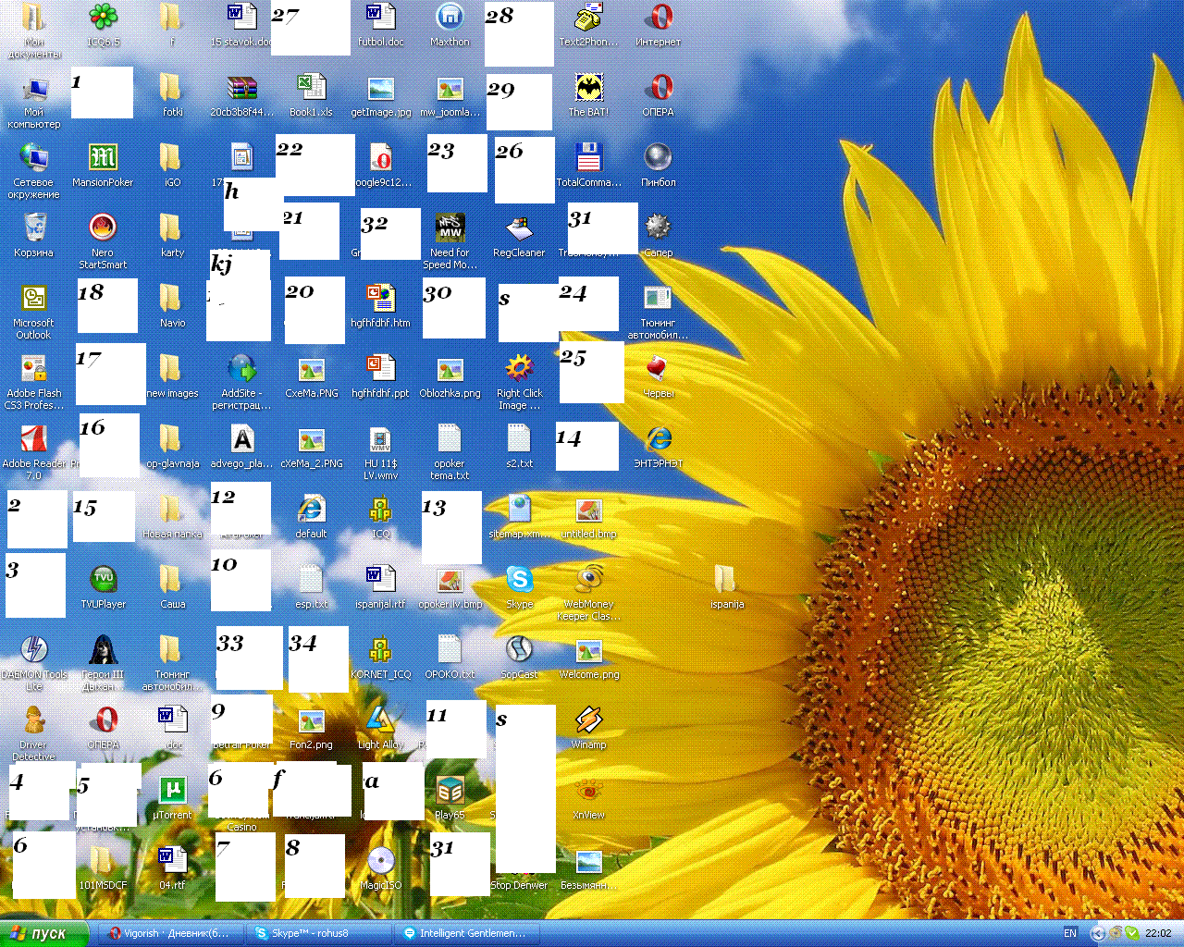1184x947 pixels.
Task: Launch Need for Speed Most Wanted
Action: pyautogui.click(x=450, y=229)
